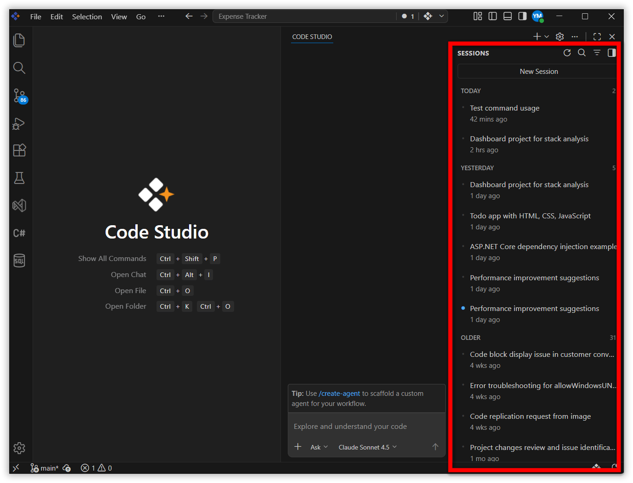Viewport: 633px width, 483px height.
Task: Open the File menu
Action: point(36,17)
